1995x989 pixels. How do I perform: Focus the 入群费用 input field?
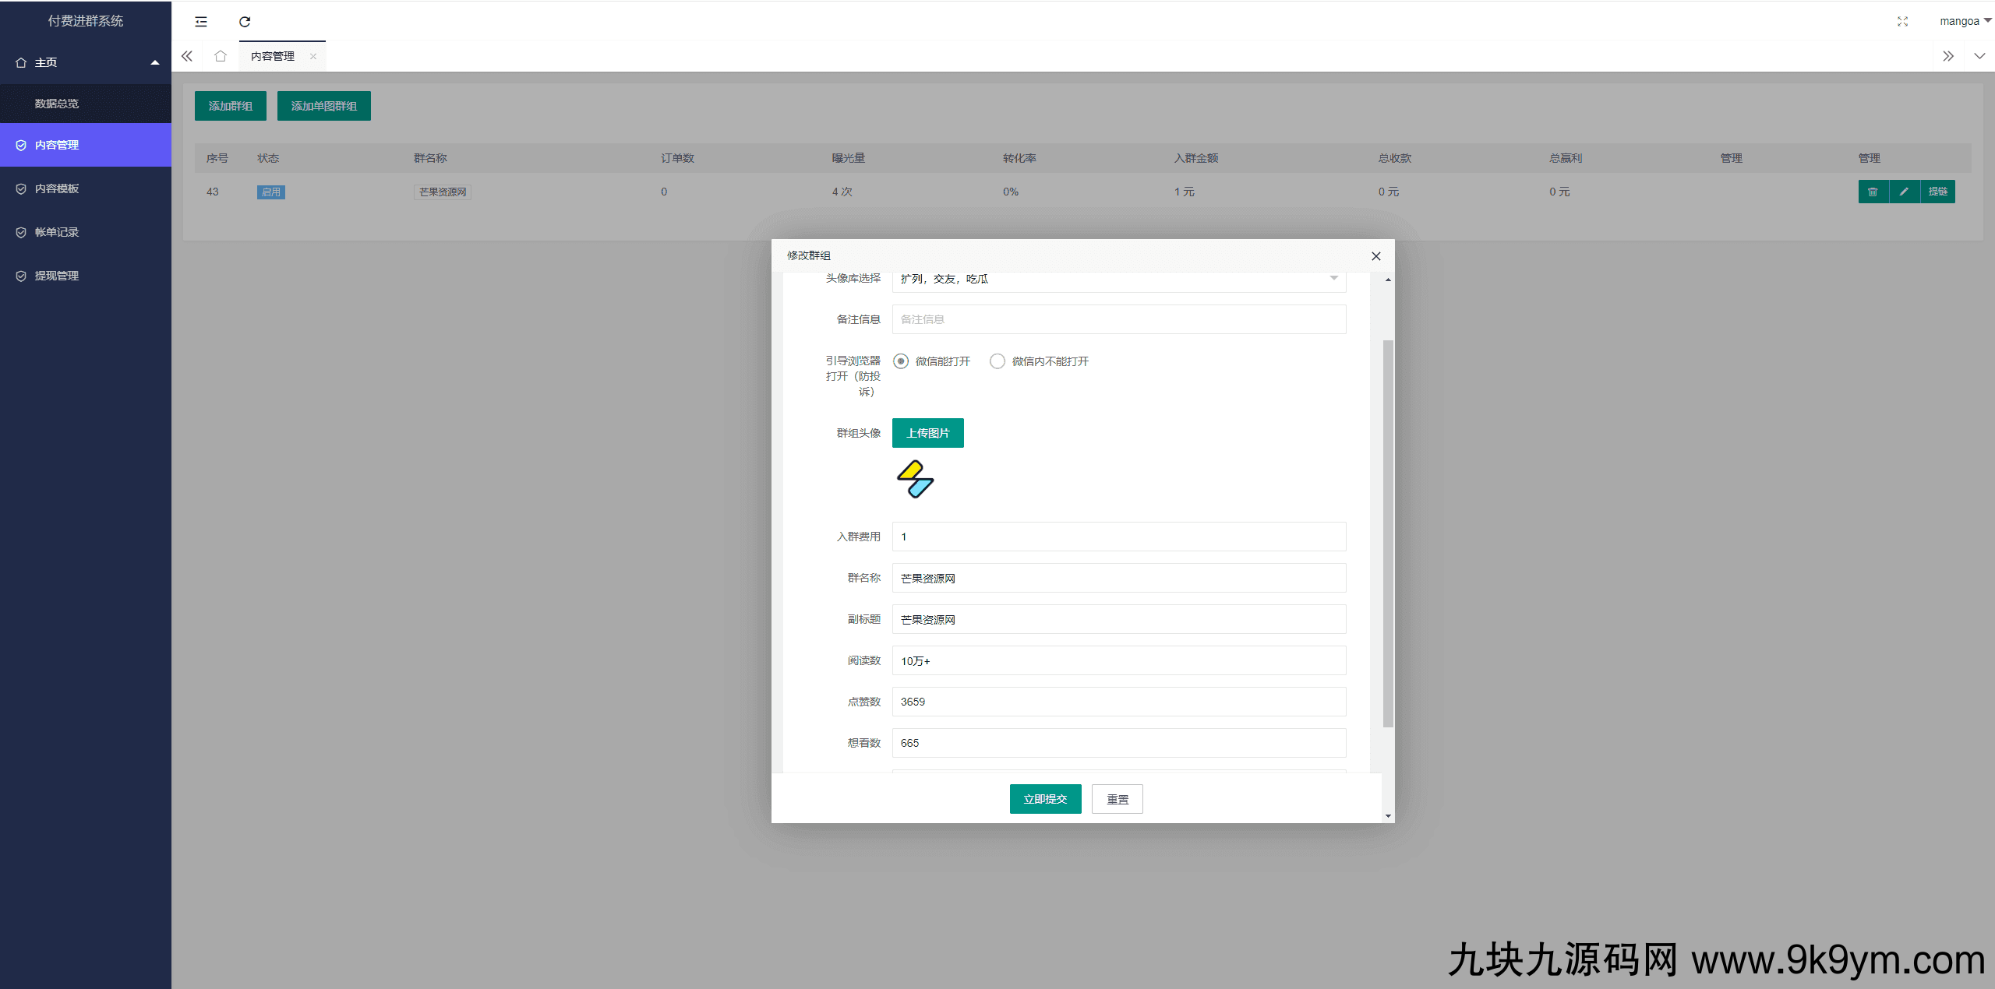[1119, 537]
